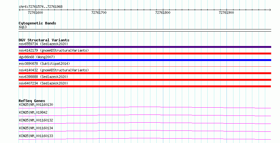Image resolution: width=280 pixels, height=143 pixels.
Task: Click the dgv86n68 (Wong2007) label
Action: click(37, 57)
